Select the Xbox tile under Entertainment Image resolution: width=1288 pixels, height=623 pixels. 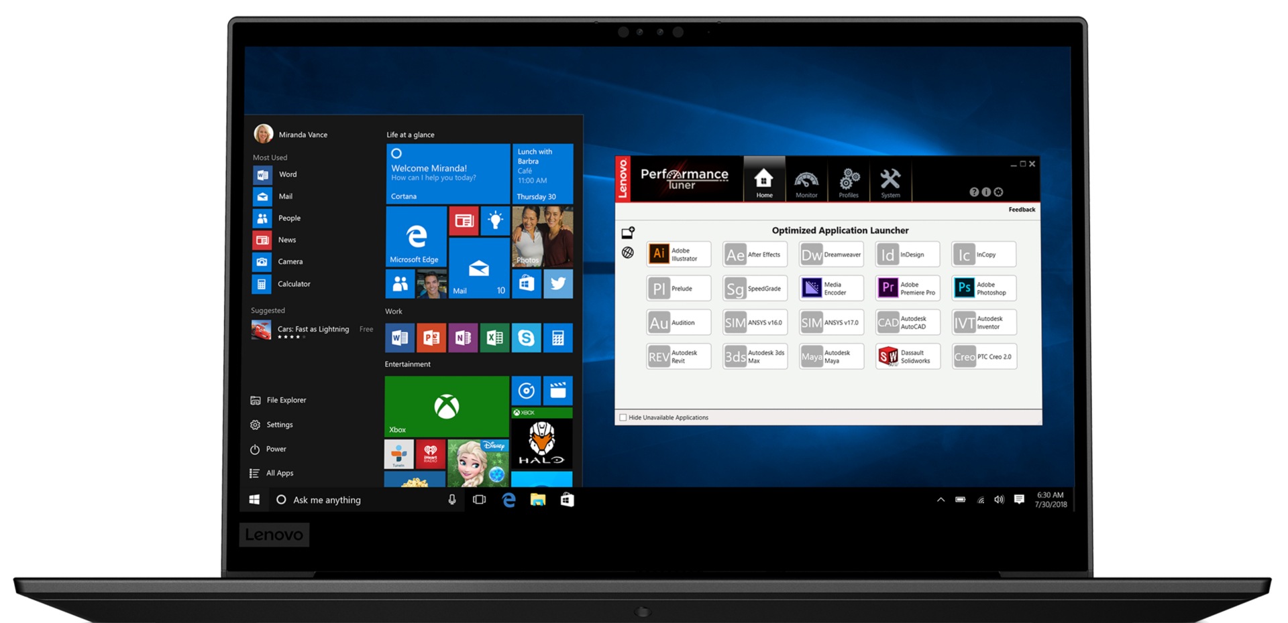(445, 406)
